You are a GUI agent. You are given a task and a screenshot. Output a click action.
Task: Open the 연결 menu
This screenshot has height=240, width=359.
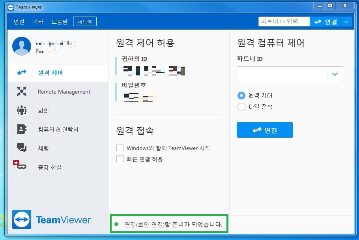tap(19, 22)
